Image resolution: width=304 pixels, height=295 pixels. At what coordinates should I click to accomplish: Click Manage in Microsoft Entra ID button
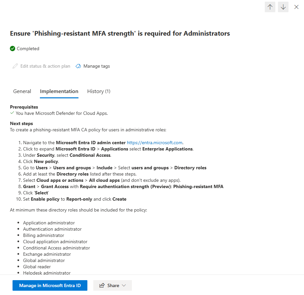(50, 285)
